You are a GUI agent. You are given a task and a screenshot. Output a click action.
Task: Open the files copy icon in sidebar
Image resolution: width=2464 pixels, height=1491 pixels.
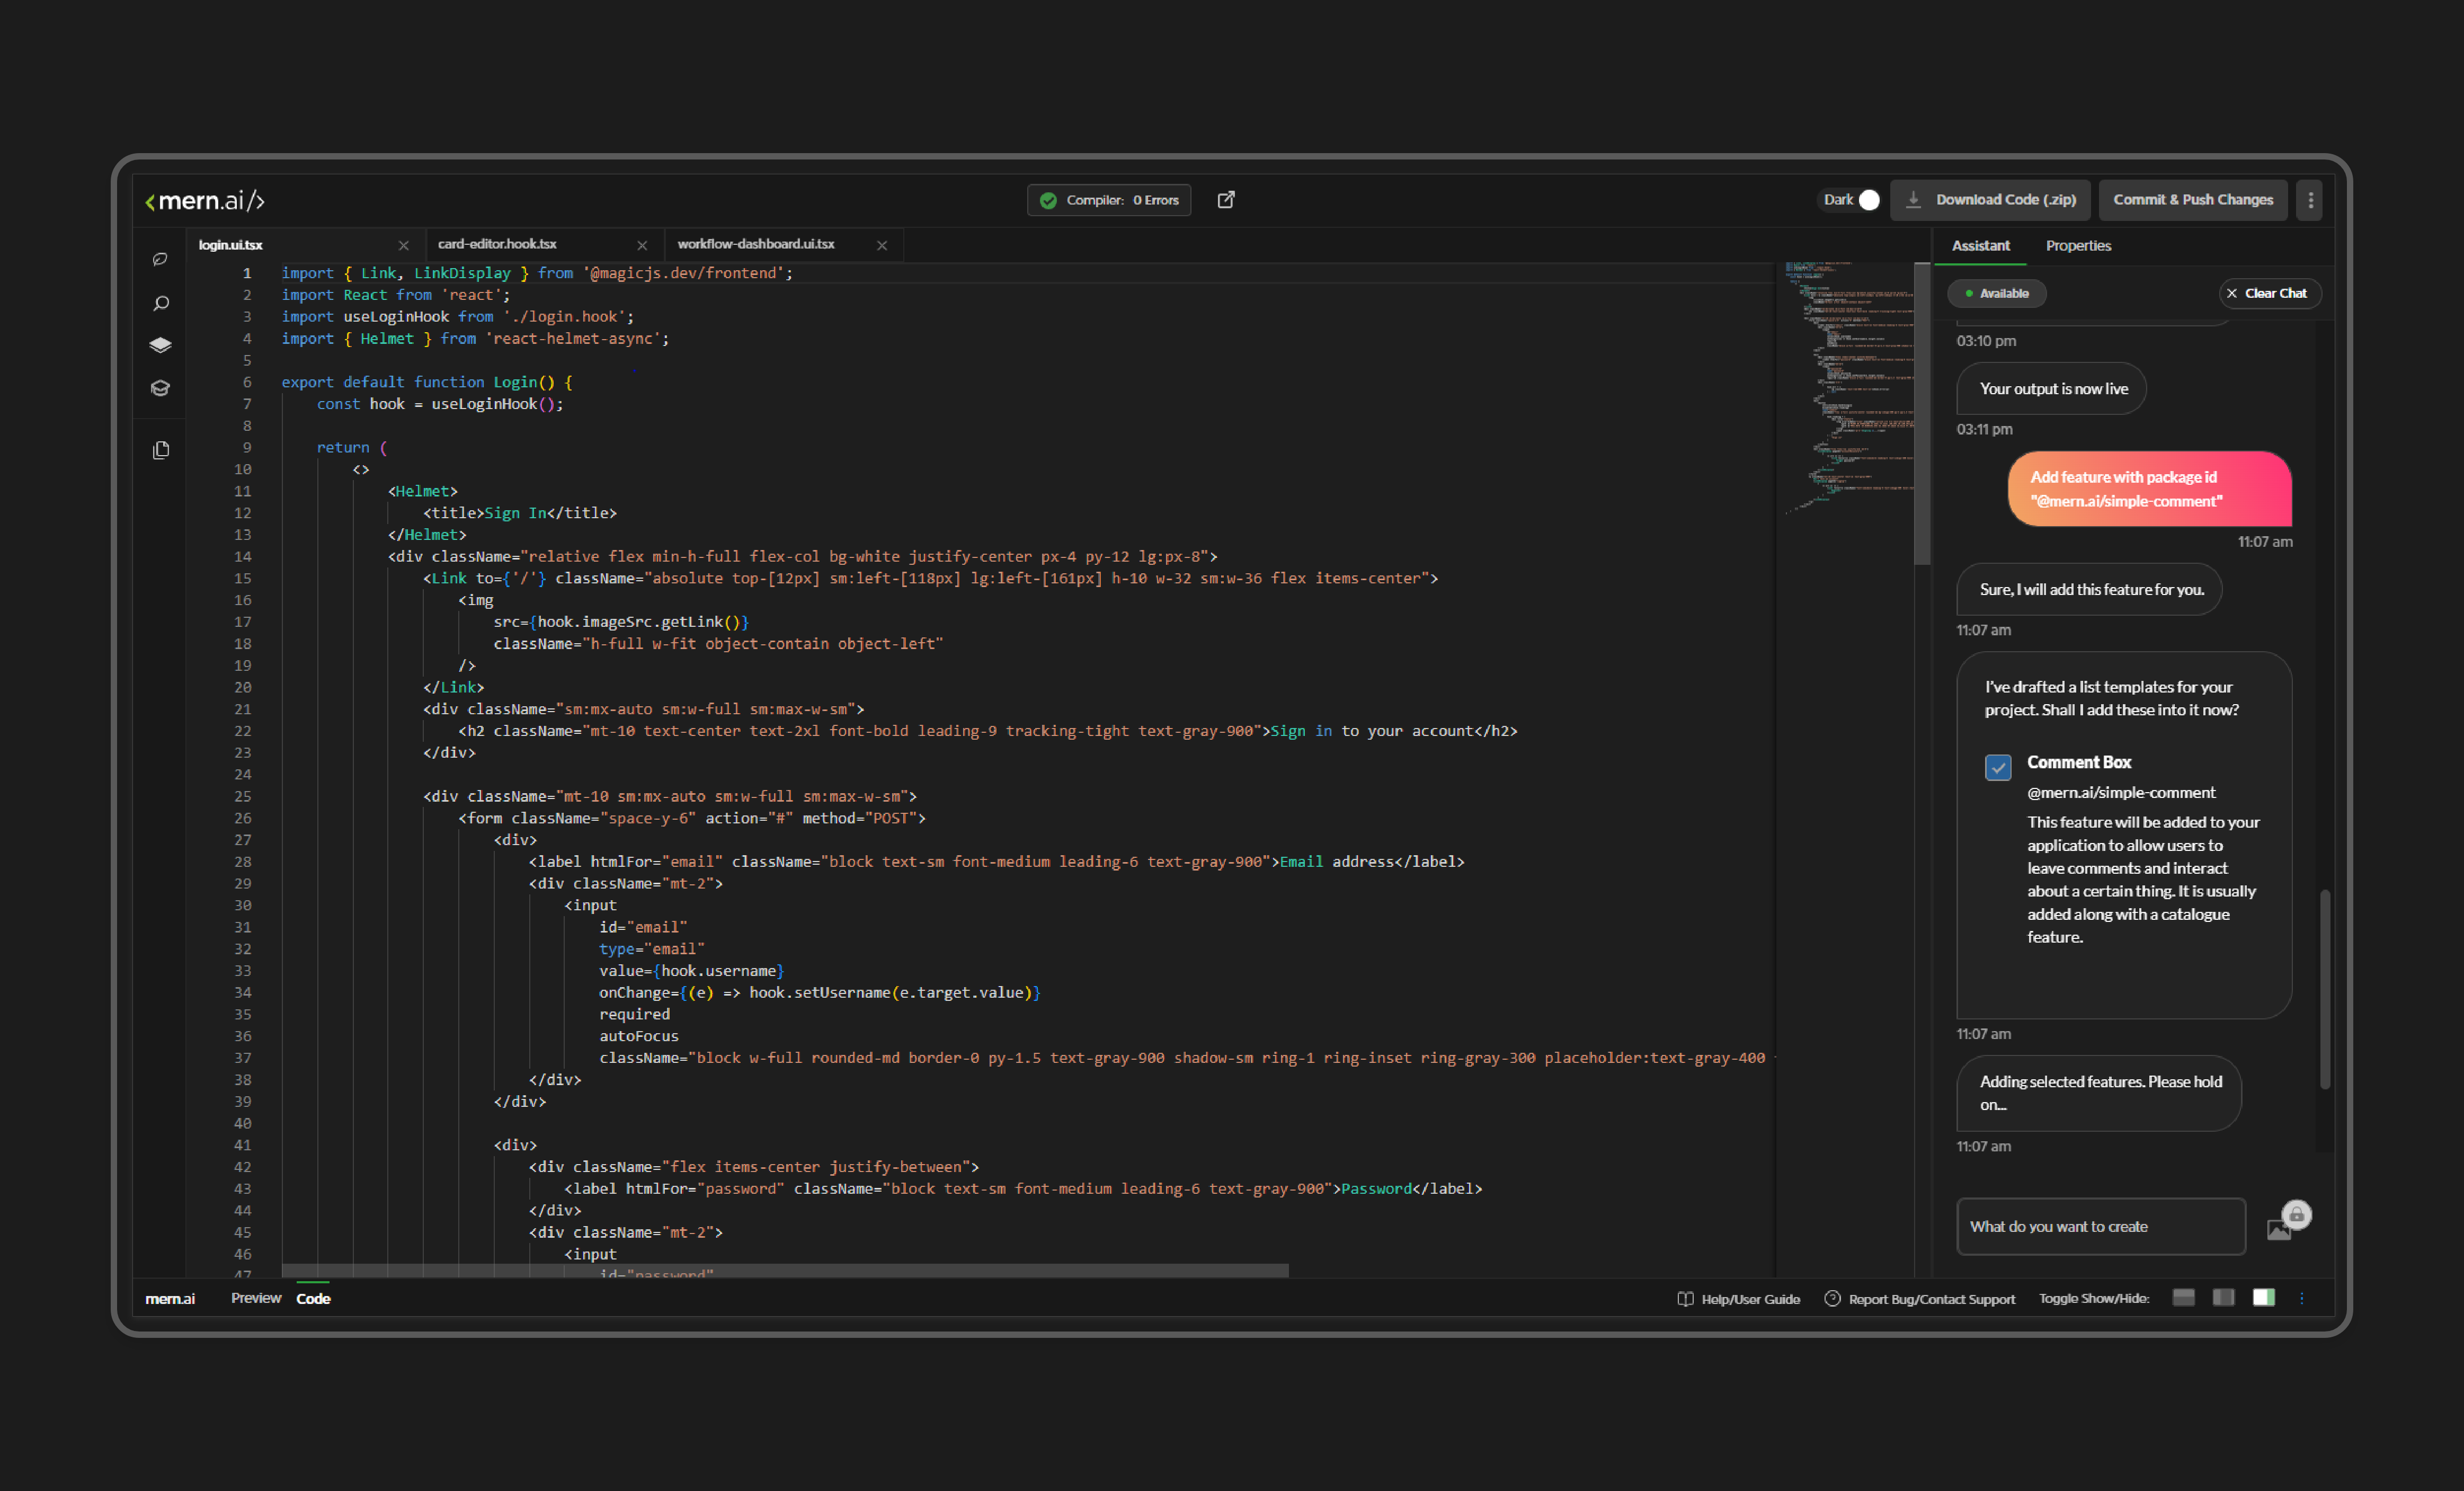click(x=160, y=450)
